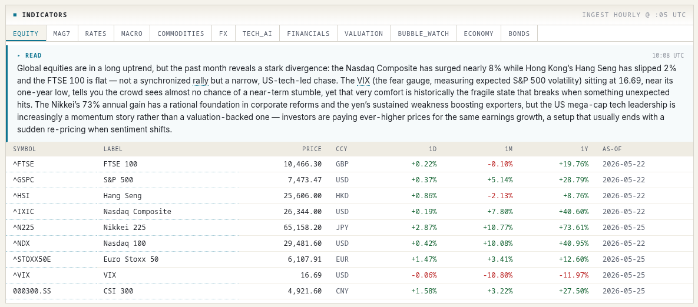Click the 10:08 UTC timestamp
Viewport: 698px width, 307px height.
pos(668,55)
